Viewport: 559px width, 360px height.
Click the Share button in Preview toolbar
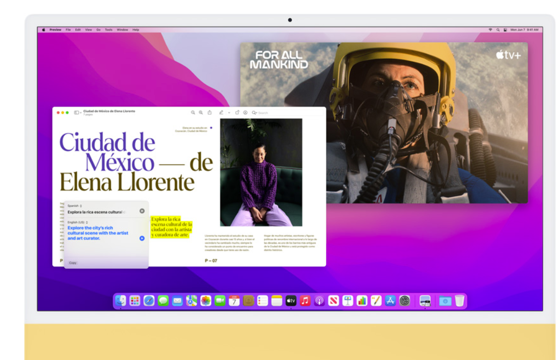click(209, 112)
